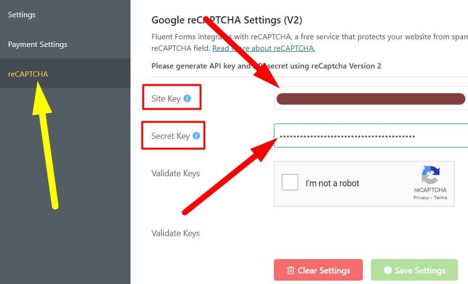Click the Site Key label text
The image size is (468, 284).
click(x=166, y=99)
